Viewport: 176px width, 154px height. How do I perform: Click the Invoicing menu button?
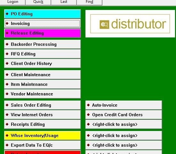coord(42,24)
